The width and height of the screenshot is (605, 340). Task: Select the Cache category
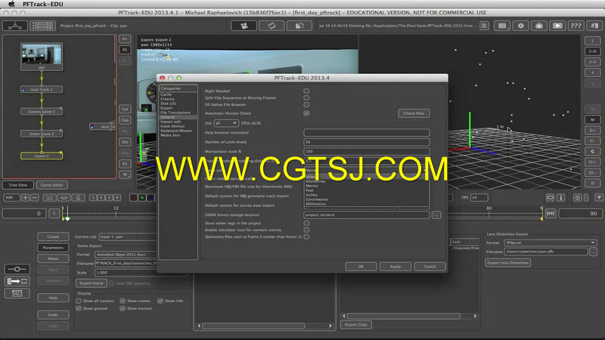coord(166,94)
